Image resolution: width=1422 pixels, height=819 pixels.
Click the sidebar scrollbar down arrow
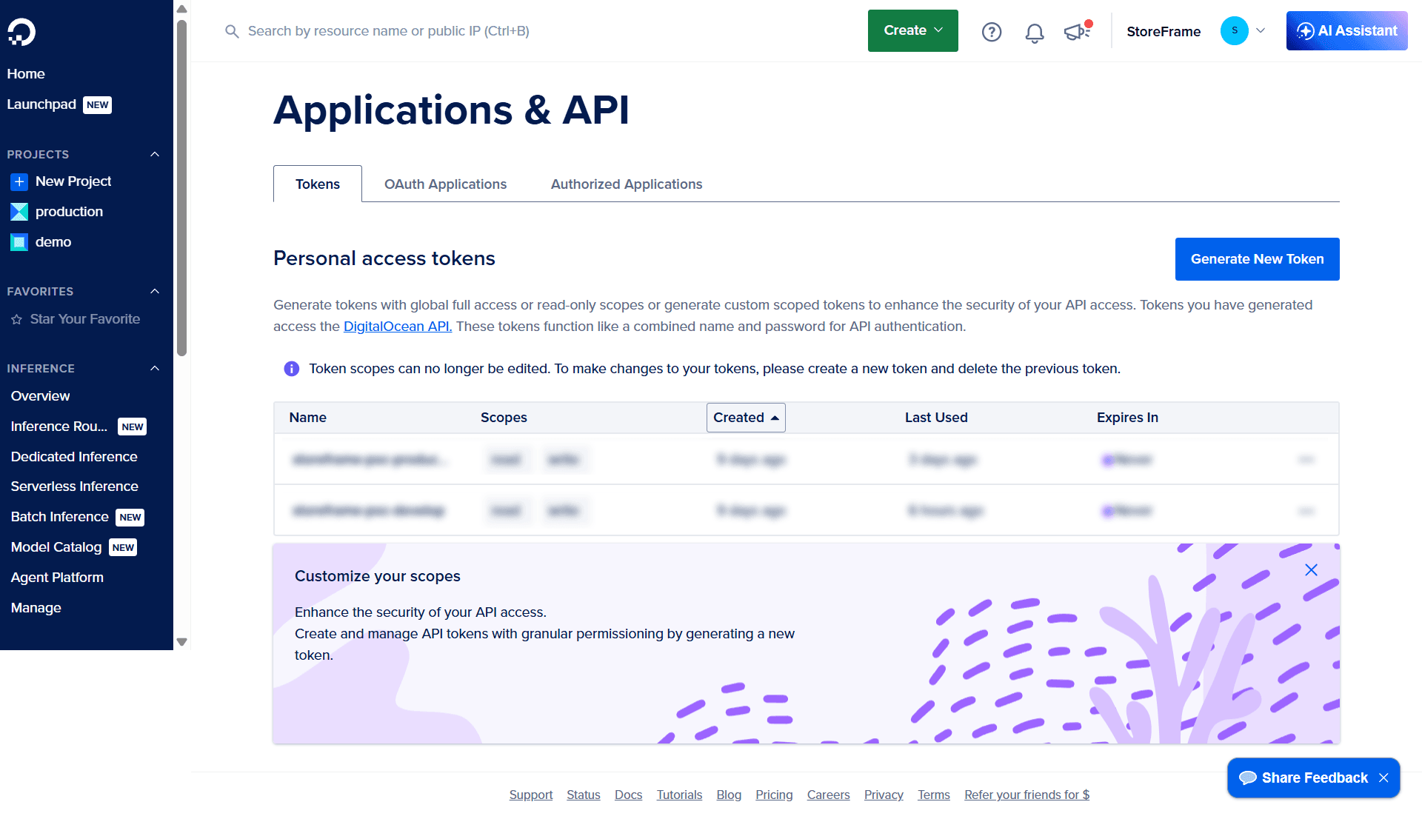[181, 642]
